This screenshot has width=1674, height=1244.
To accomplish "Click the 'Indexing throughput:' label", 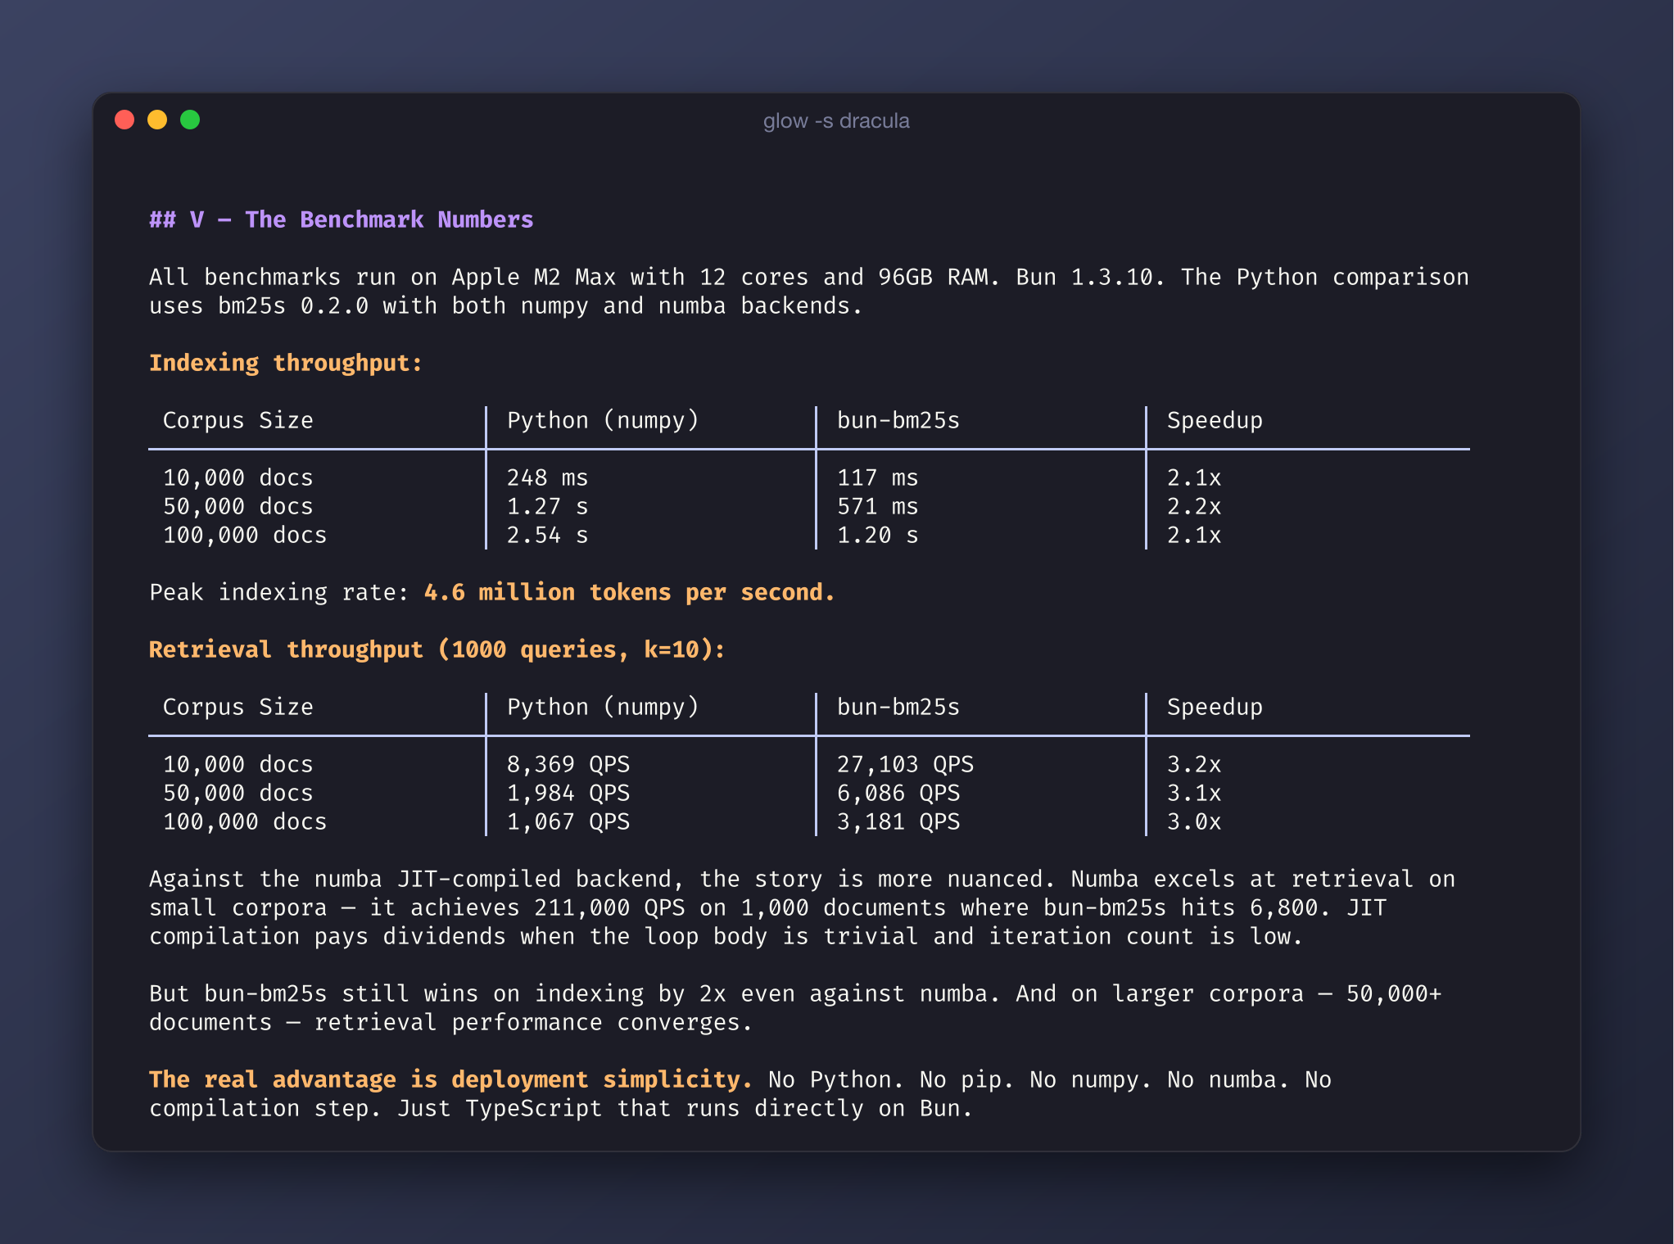I will 285,363.
